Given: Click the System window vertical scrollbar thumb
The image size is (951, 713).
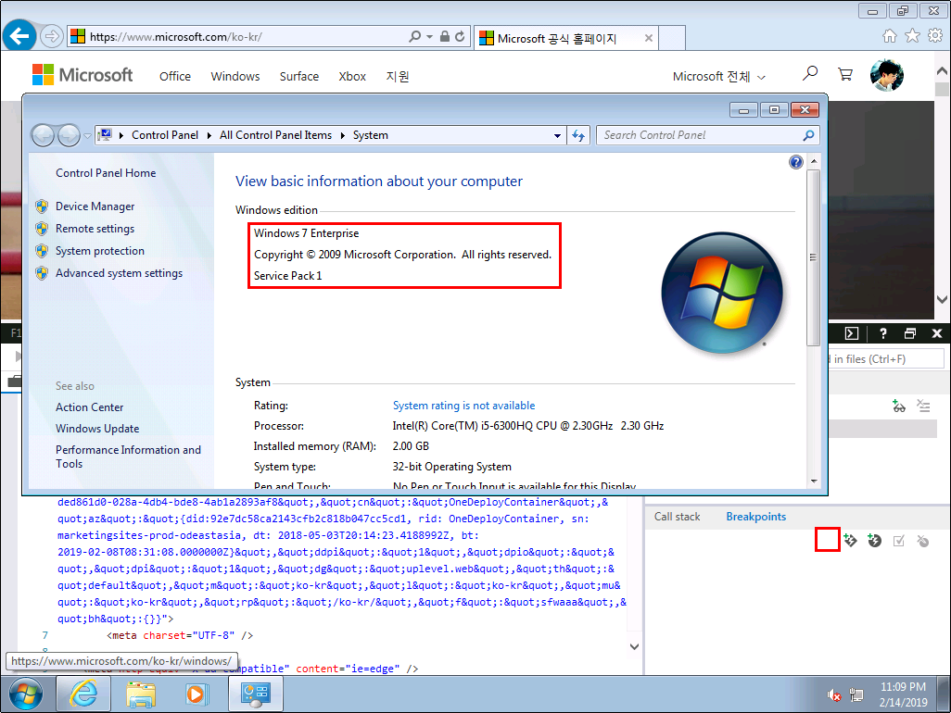Looking at the screenshot, I should [813, 257].
